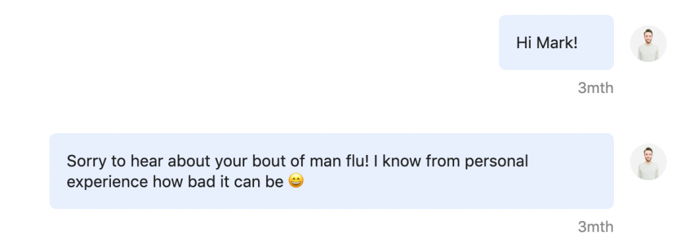676x248 pixels.
Task: Click the 3mth timestamp under "Hi Mark!"
Action: tap(595, 88)
